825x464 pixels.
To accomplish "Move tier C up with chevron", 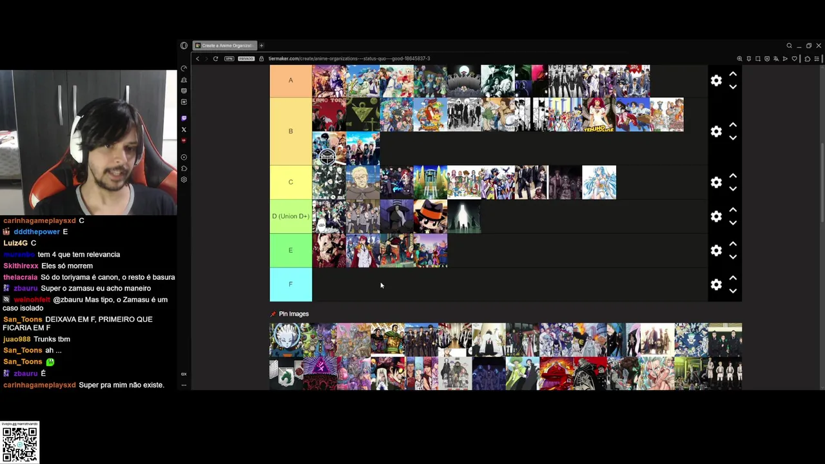I will [x=733, y=176].
